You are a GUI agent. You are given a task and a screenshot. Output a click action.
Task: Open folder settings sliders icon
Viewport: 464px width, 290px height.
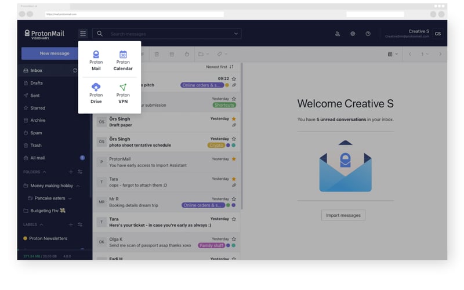tap(80, 172)
